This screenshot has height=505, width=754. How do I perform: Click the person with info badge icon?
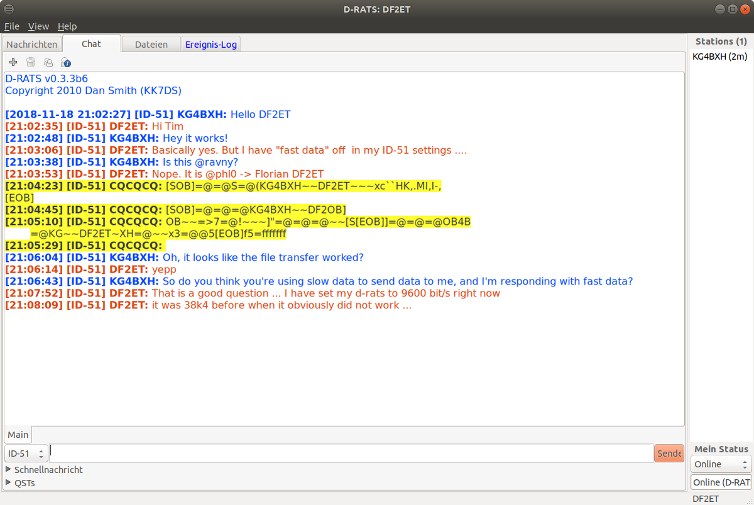[x=66, y=62]
